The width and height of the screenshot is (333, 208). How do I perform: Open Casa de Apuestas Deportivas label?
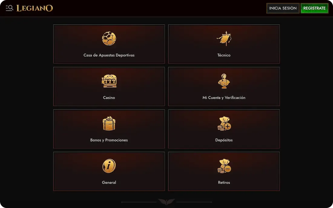pos(109,55)
